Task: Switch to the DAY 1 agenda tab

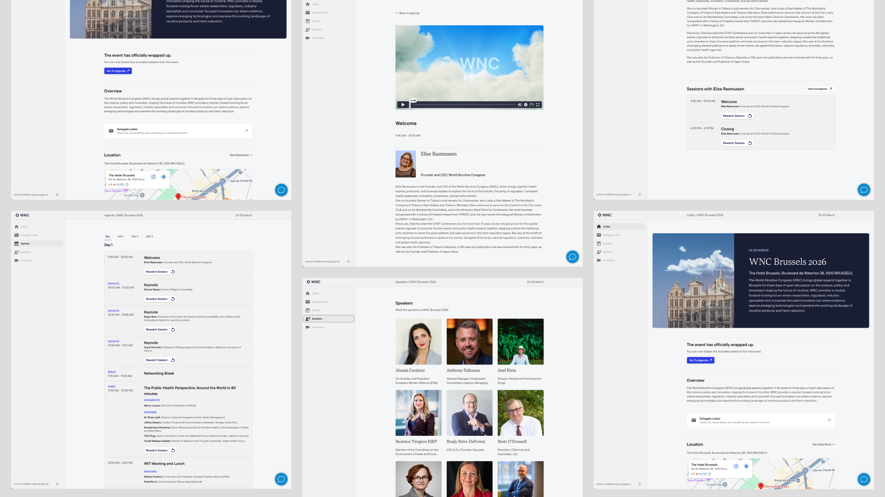Action: [x=121, y=237]
